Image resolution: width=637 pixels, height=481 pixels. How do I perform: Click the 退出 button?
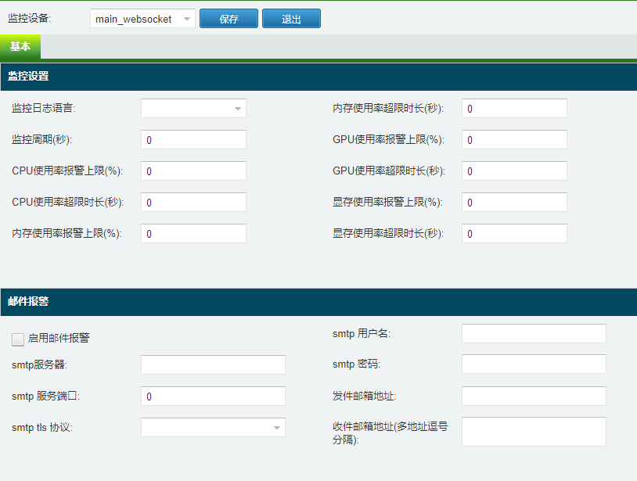click(x=291, y=19)
